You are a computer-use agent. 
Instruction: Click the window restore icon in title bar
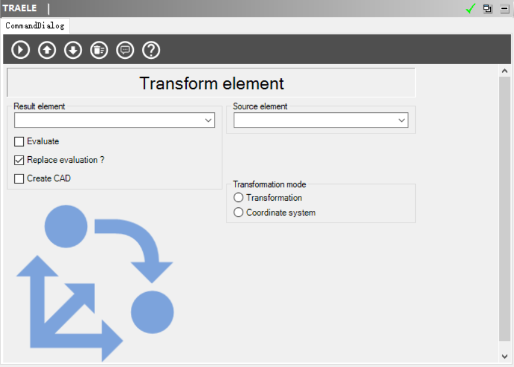click(x=488, y=8)
